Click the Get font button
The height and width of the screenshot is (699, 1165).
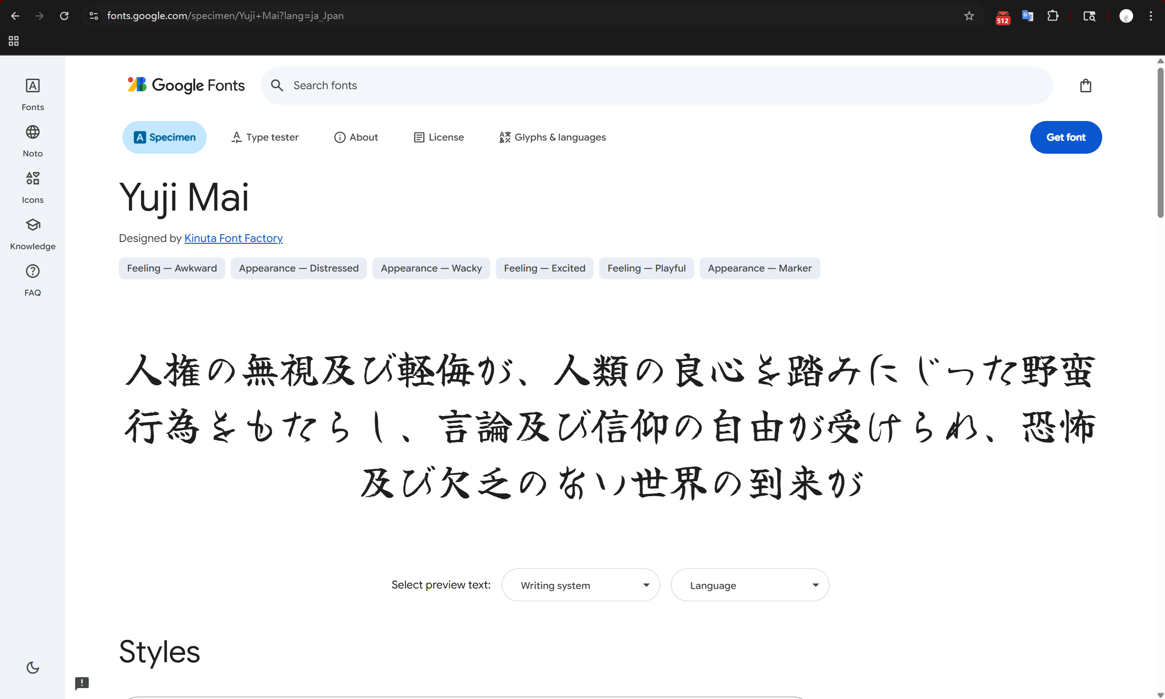coord(1065,137)
